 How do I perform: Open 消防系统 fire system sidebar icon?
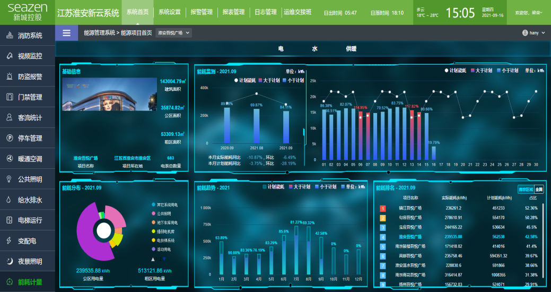tap(9, 36)
